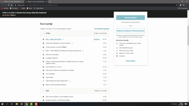This screenshot has height=106, width=189.
Task: Collapse the HTML section
Action: click(43, 33)
